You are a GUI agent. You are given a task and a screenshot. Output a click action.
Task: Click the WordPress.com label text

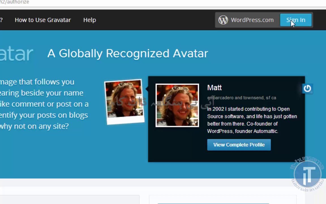[252, 20]
